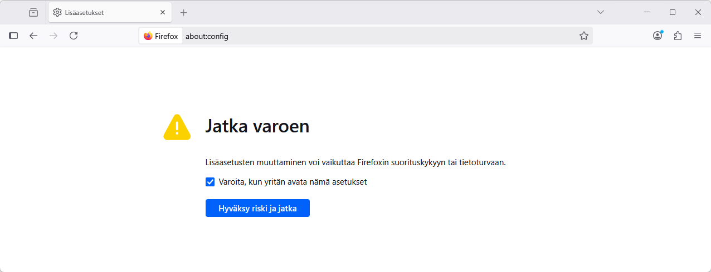Bookmark this page with the star icon
This screenshot has width=711, height=272.
click(583, 36)
